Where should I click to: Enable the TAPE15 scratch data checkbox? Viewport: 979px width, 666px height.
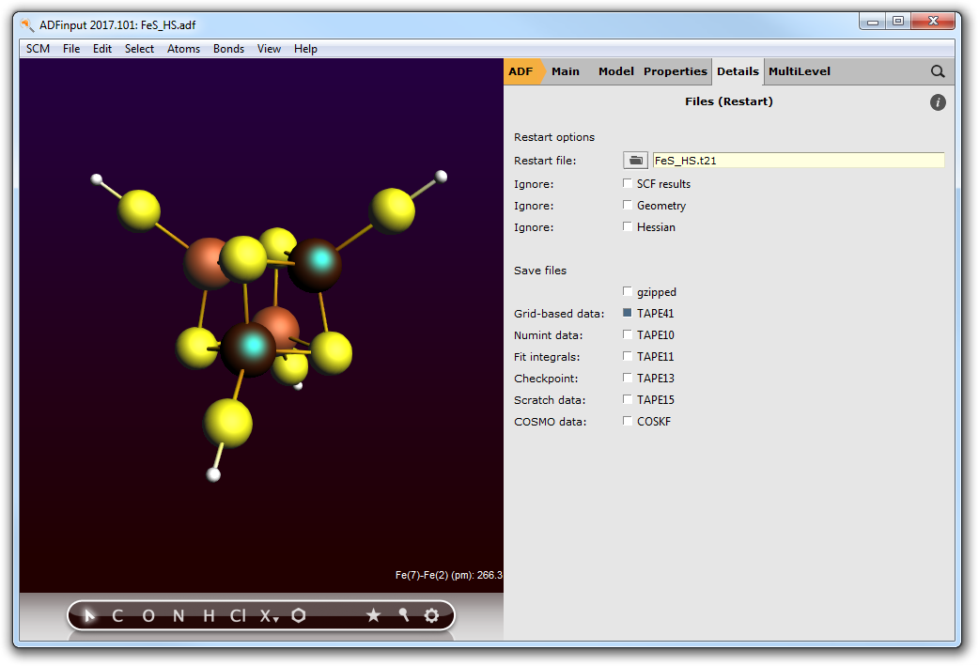[x=628, y=399]
